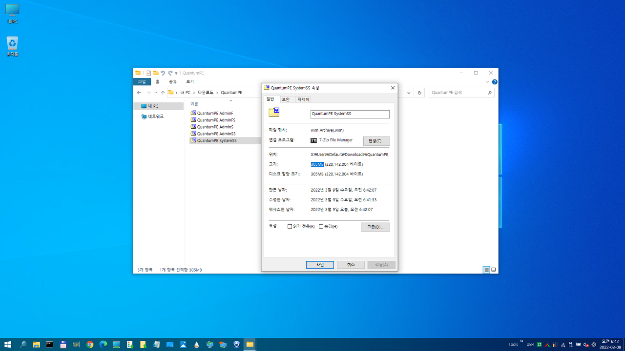Switch to the 보안 properties tab
The image size is (625, 351).
click(286, 99)
